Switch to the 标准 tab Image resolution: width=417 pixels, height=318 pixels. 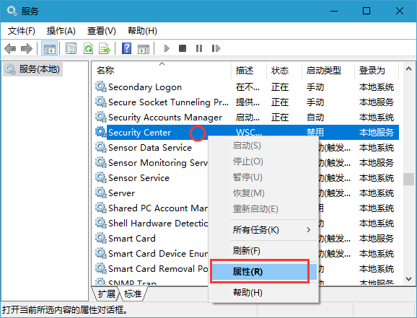(x=133, y=294)
